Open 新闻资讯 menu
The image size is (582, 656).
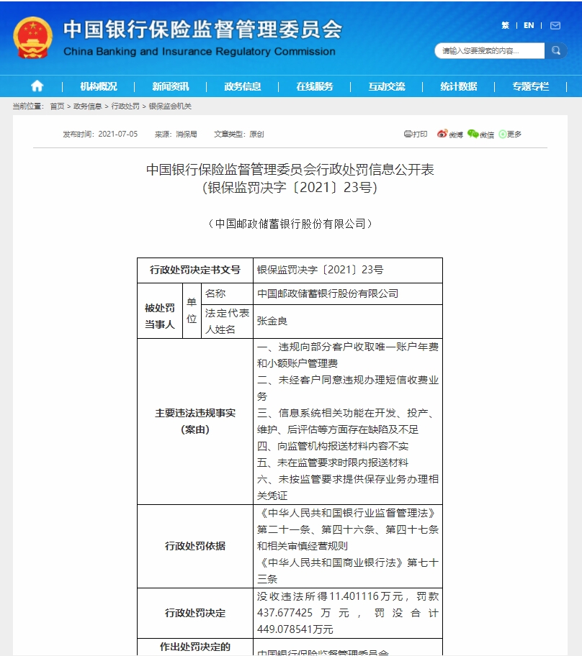171,86
